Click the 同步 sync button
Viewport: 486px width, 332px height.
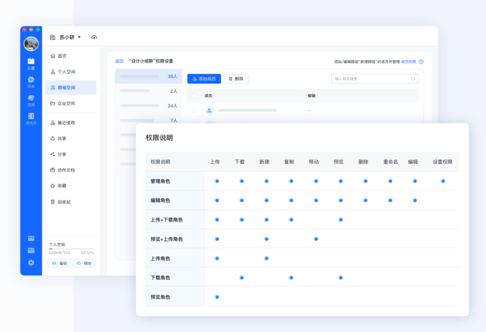pos(84,263)
